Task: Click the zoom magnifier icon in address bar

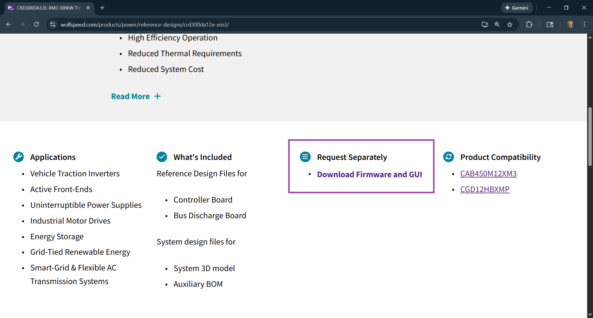Action: [x=497, y=24]
